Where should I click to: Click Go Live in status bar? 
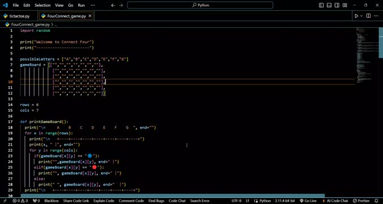point(308,201)
